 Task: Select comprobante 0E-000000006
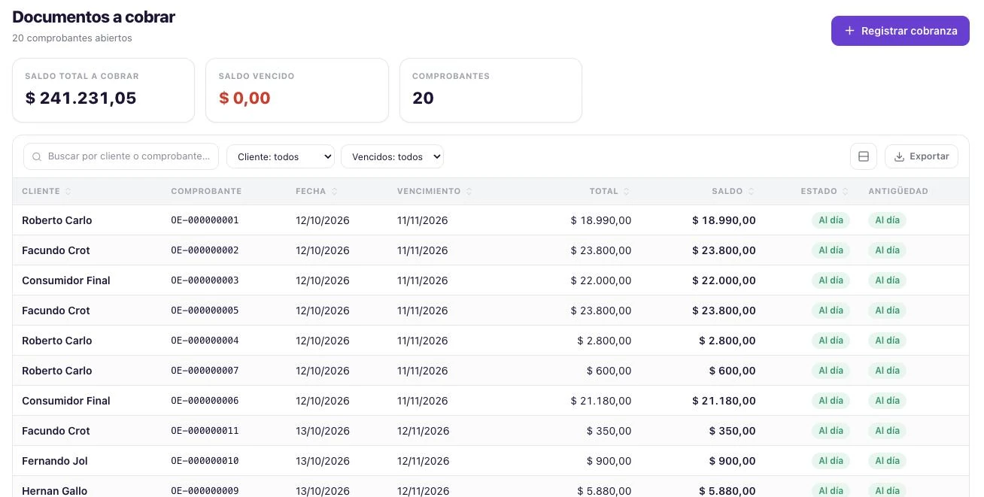pyautogui.click(x=205, y=401)
